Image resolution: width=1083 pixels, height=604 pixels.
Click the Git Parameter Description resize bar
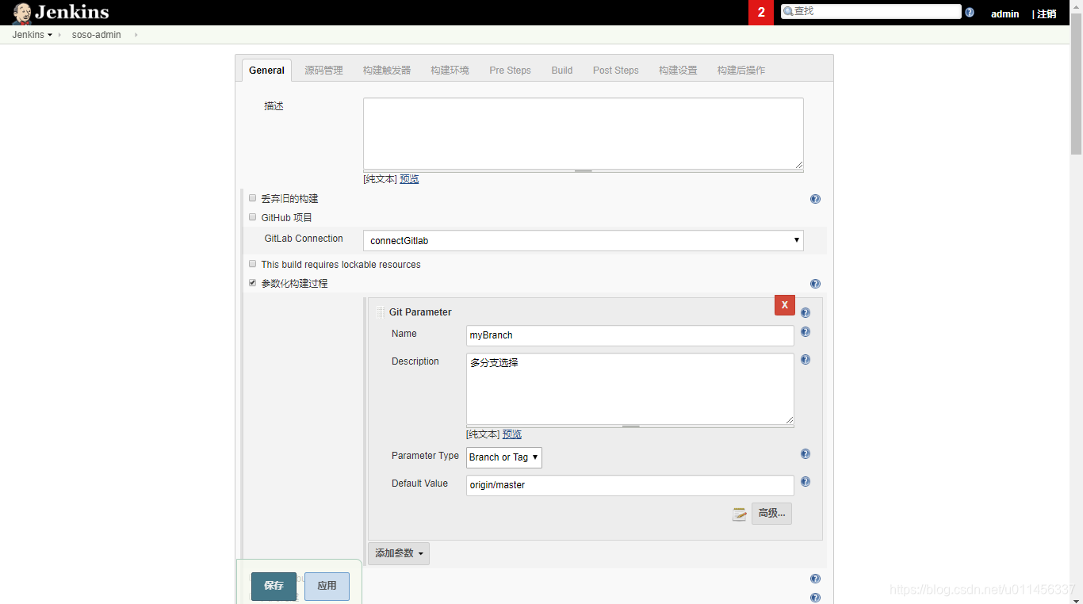click(x=630, y=426)
